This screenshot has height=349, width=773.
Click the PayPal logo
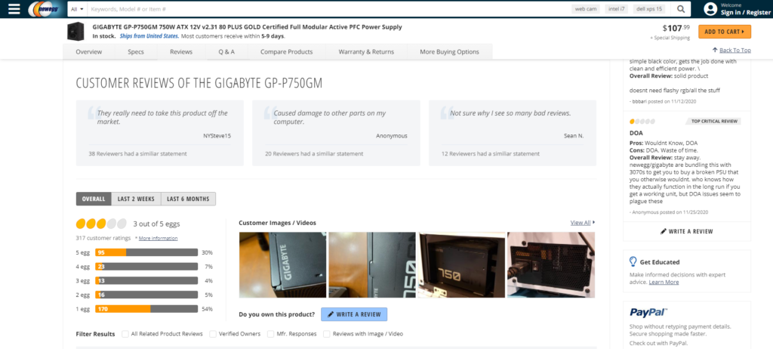648,313
